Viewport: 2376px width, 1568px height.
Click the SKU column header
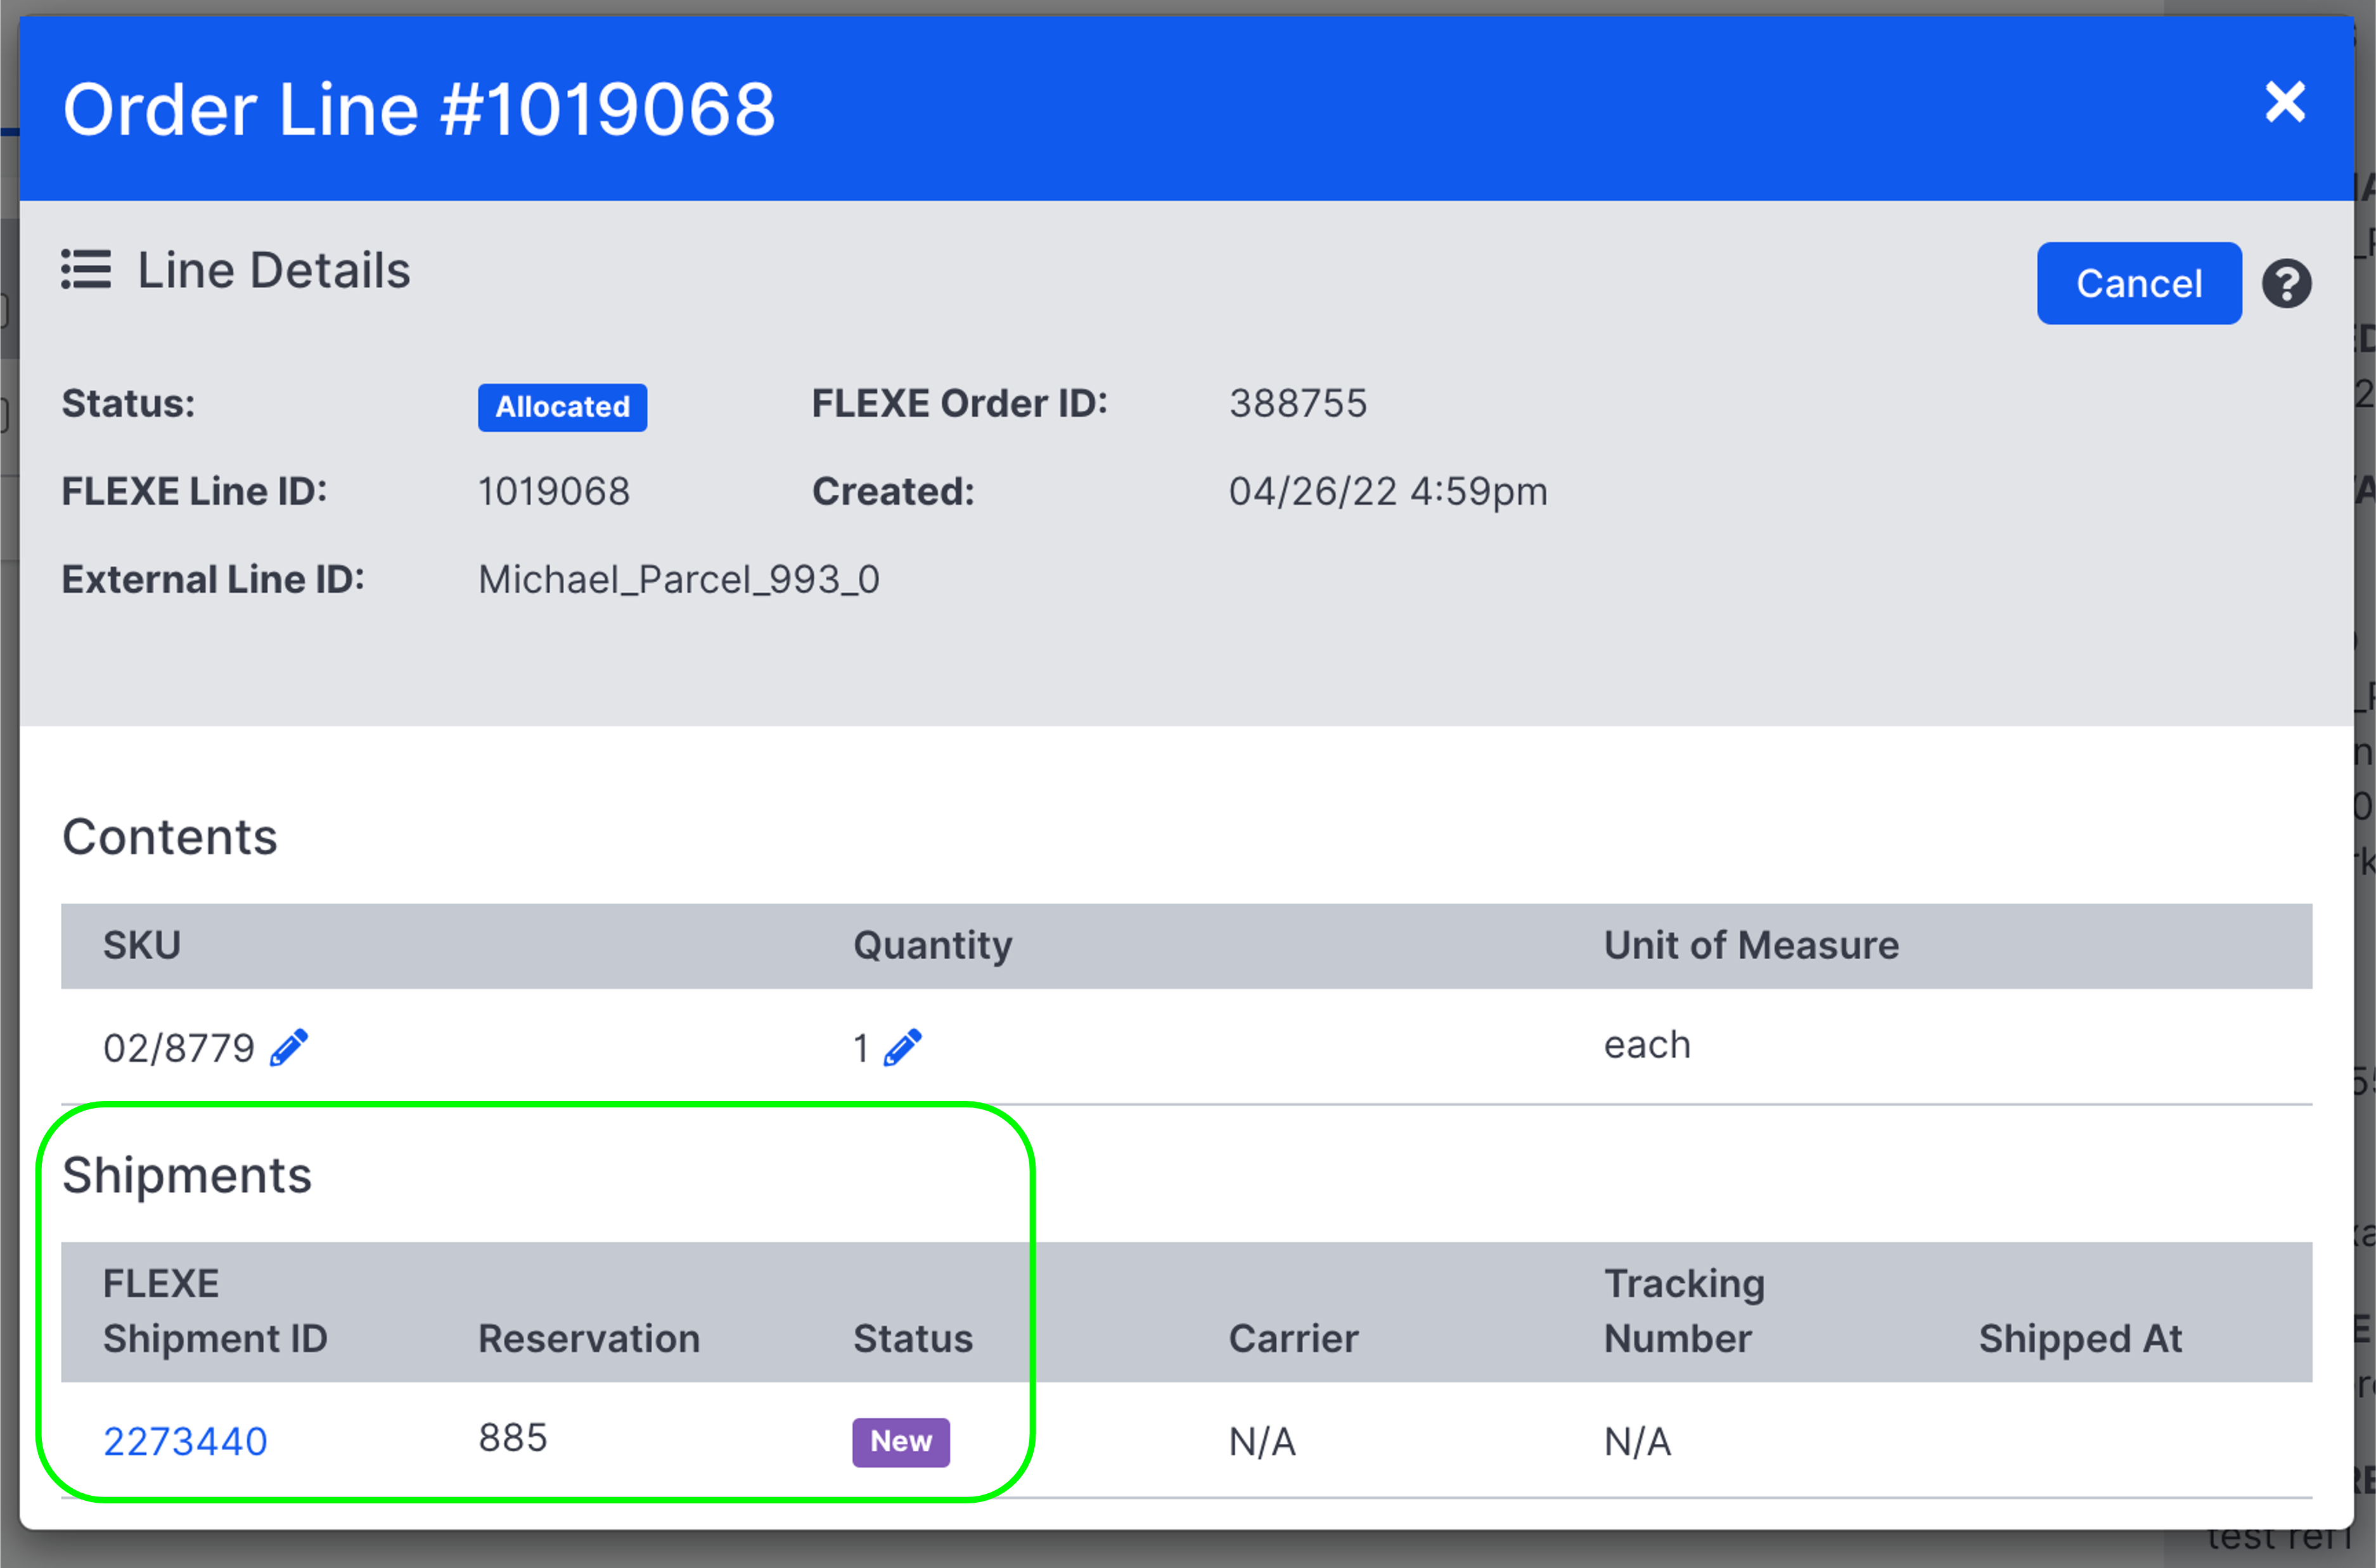click(x=142, y=945)
